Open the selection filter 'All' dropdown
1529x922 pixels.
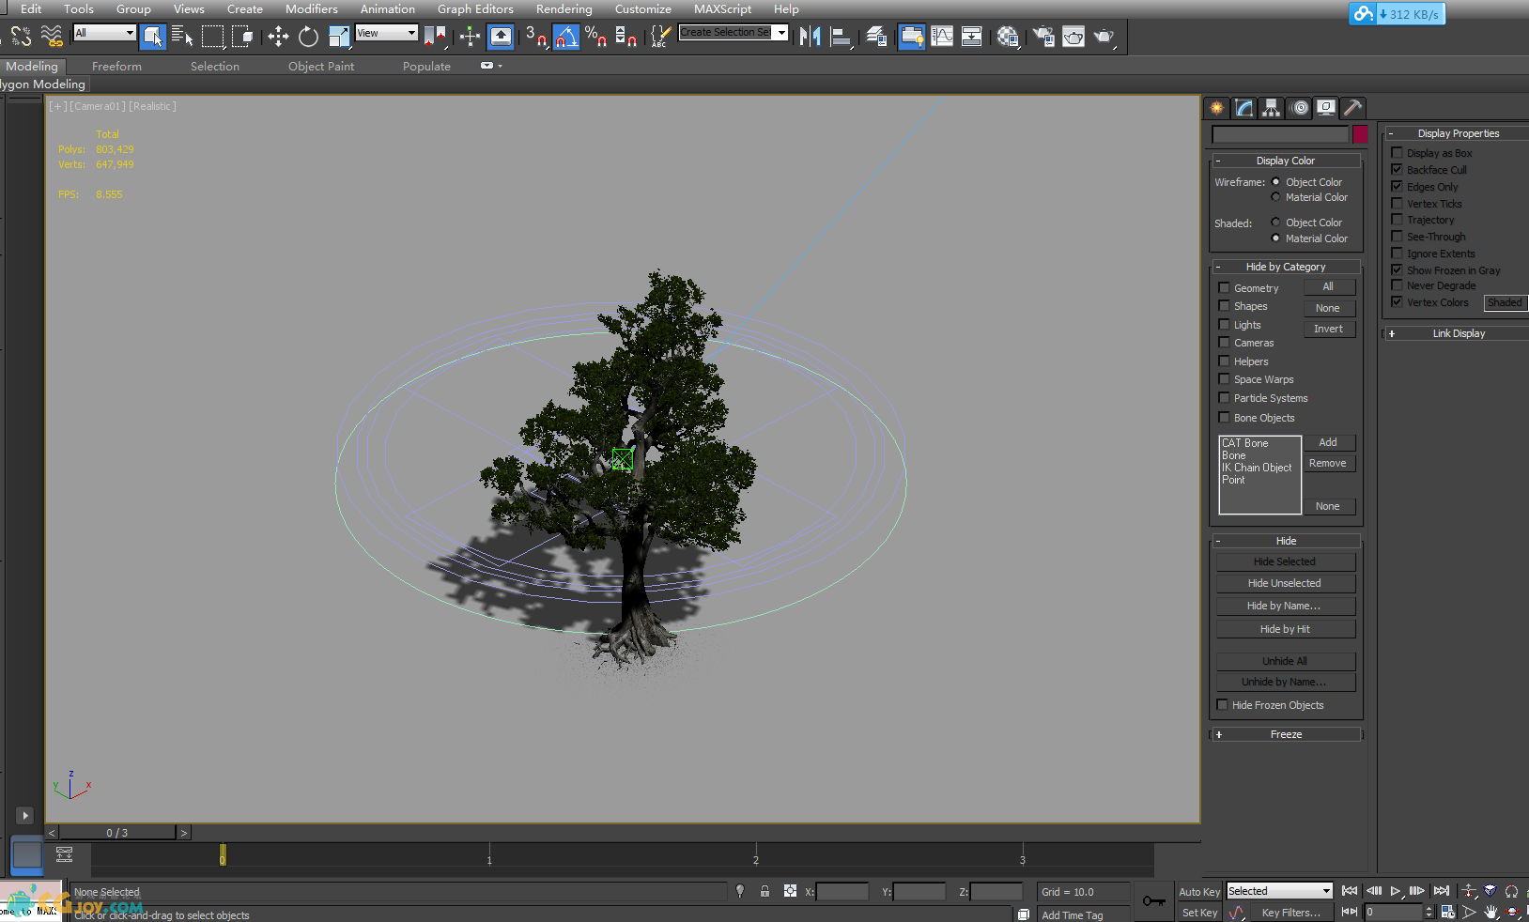click(105, 33)
